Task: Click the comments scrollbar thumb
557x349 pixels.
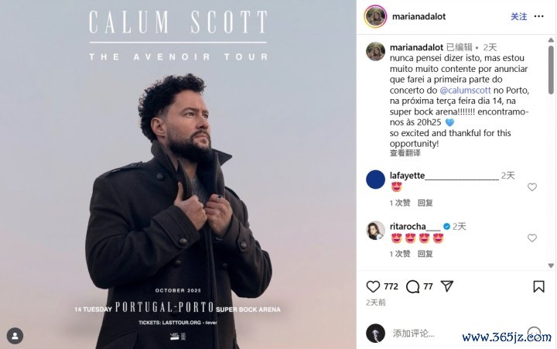Action: tap(551, 70)
